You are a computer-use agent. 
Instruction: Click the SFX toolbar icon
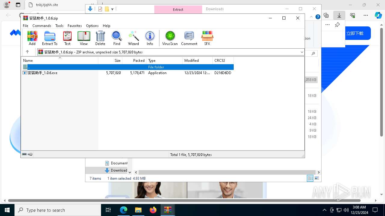207,38
